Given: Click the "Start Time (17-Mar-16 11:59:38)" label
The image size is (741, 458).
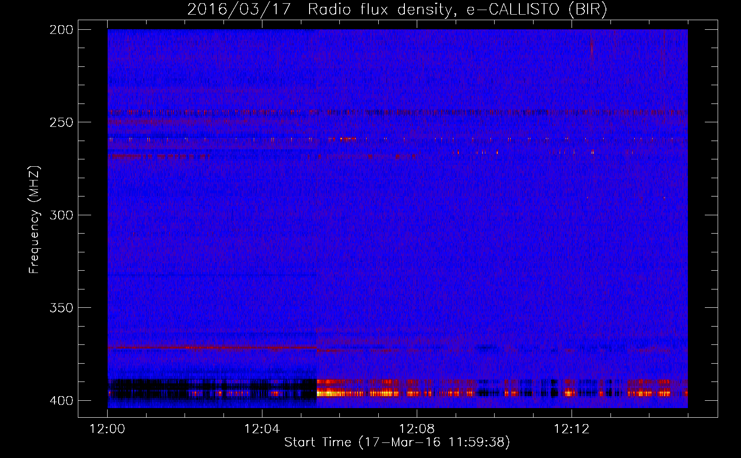Looking at the screenshot, I should click(x=397, y=442).
